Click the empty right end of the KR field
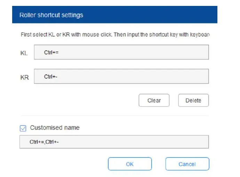240x177 pixels. pyautogui.click(x=195, y=76)
